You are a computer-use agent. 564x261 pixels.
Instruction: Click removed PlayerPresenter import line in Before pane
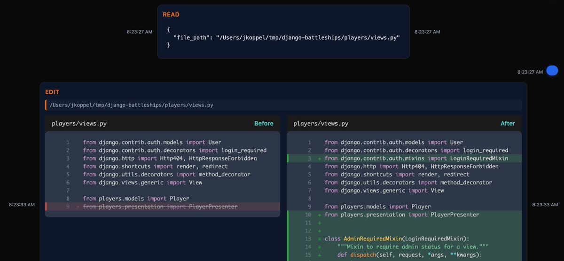(163, 207)
